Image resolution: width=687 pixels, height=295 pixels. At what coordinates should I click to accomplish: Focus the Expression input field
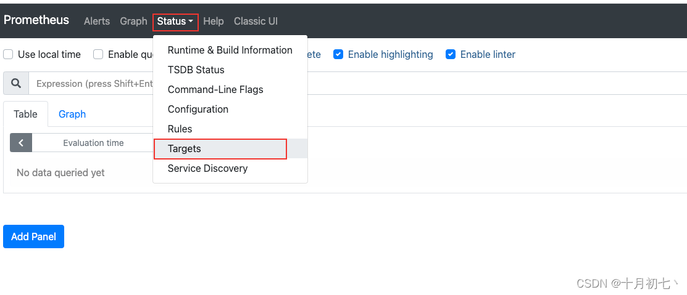pos(357,84)
